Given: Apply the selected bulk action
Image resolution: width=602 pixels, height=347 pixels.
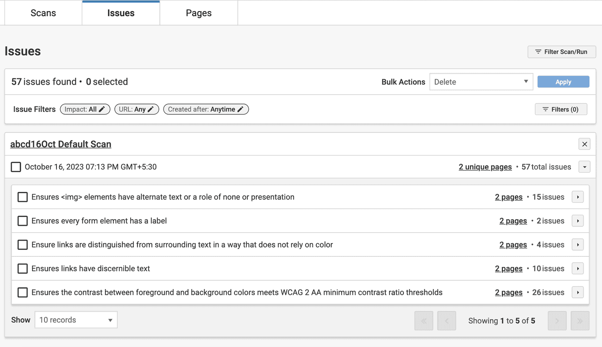Looking at the screenshot, I should [563, 81].
